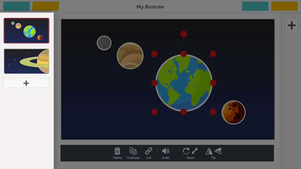Screen dimensions: 301x169
Task: Click the rotation handle above Earth
Action: pos(184,34)
